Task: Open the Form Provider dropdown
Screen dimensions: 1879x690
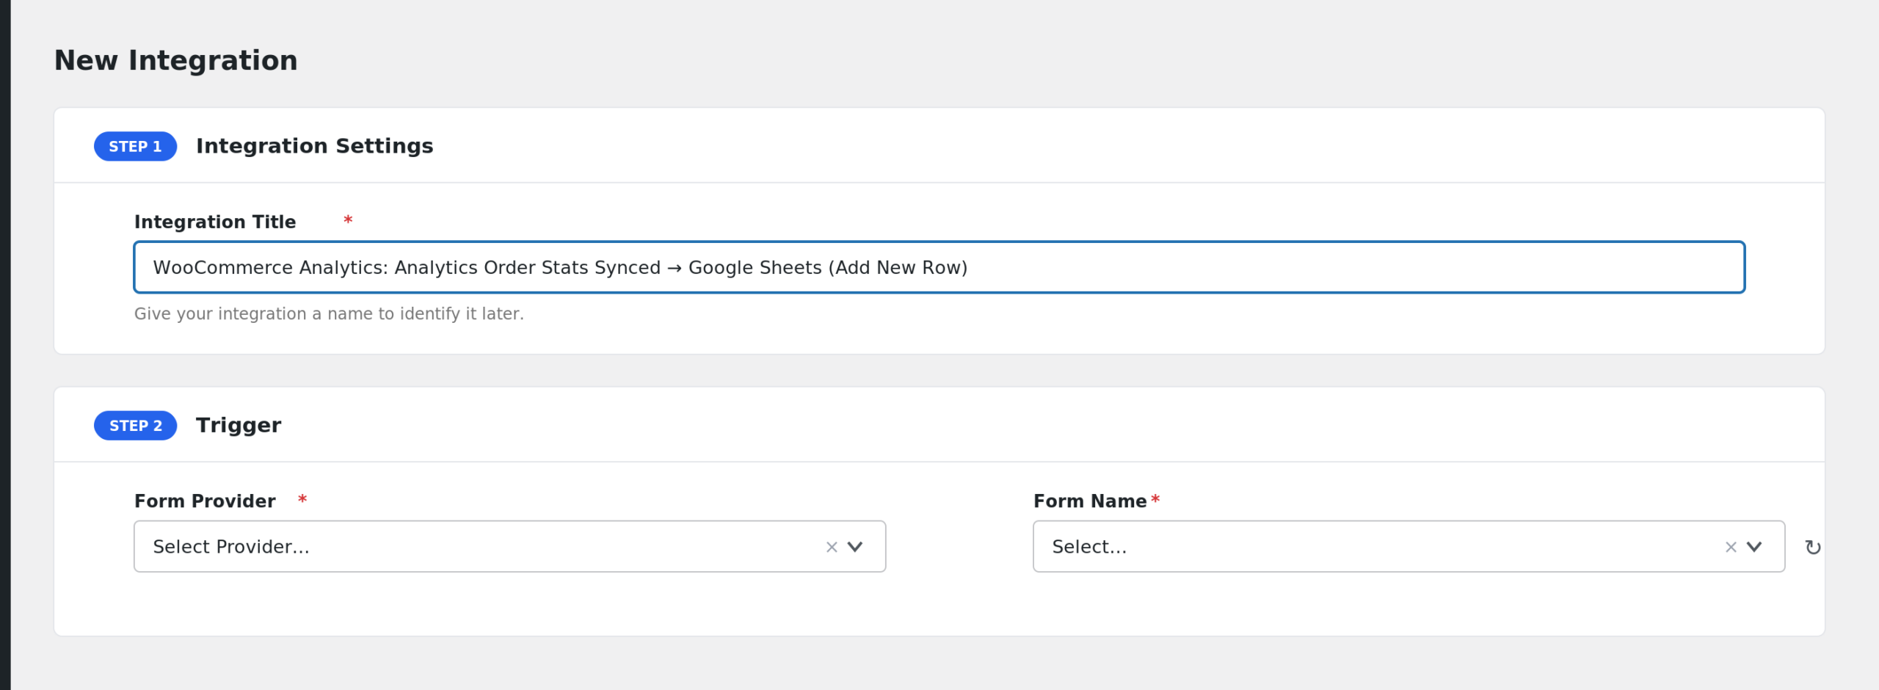Action: (509, 547)
